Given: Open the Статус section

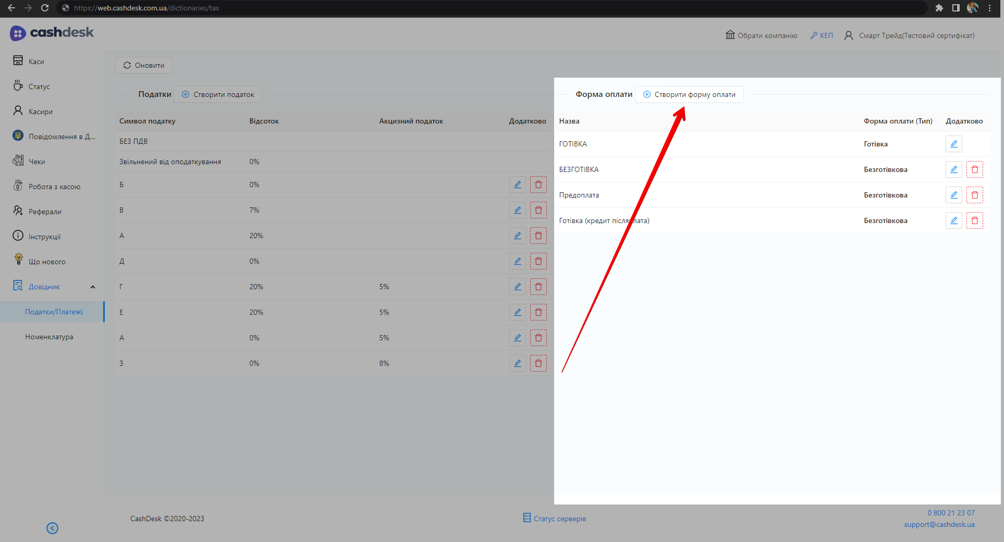Looking at the screenshot, I should (x=52, y=87).
